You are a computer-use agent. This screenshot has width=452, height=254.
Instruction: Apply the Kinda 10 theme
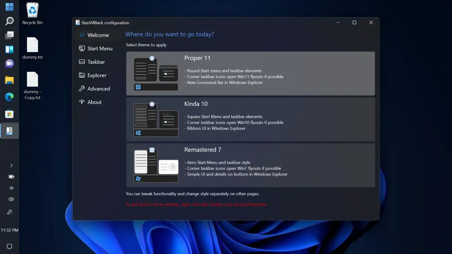251,119
